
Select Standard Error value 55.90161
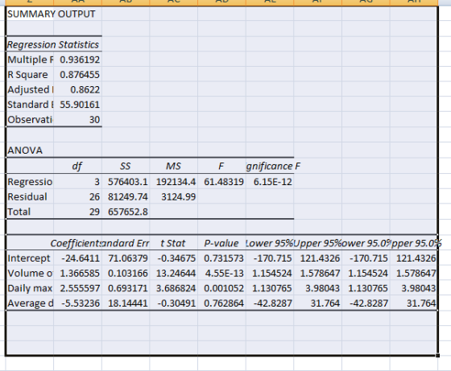(x=77, y=104)
